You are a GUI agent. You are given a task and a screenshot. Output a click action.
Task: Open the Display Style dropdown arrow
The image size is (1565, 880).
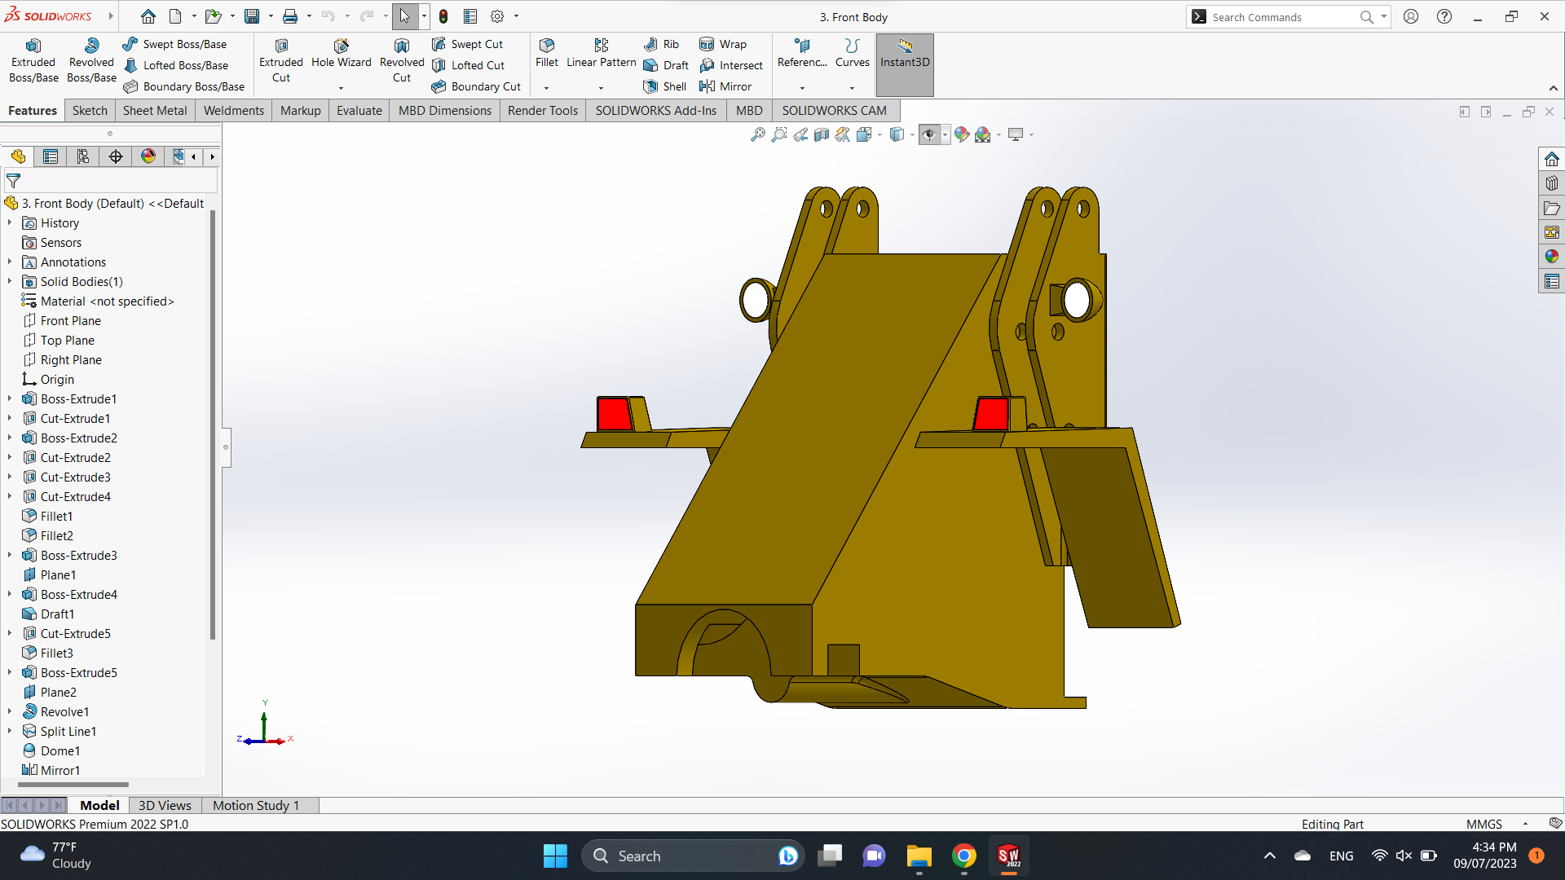(912, 135)
